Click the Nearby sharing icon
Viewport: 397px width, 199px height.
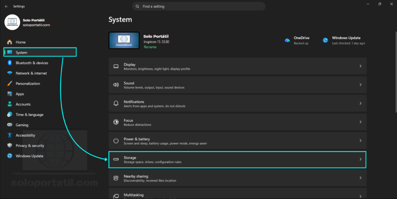pyautogui.click(x=116, y=178)
